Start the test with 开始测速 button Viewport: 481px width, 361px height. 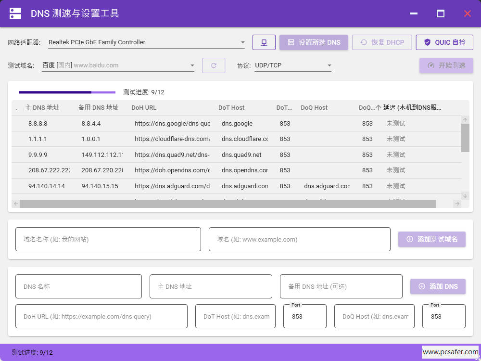pos(446,65)
